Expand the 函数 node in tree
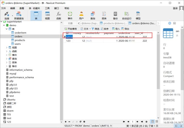The image size is (184, 128). click(7, 51)
